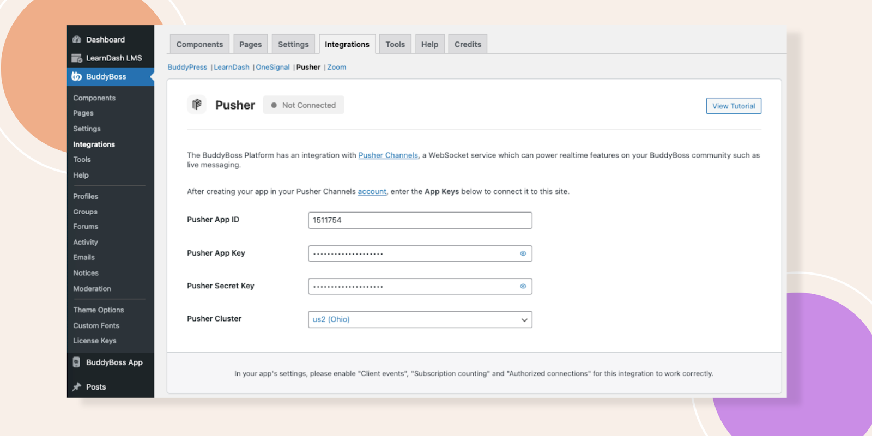Image resolution: width=872 pixels, height=436 pixels.
Task: Switch to the Tools tab
Action: tap(395, 44)
